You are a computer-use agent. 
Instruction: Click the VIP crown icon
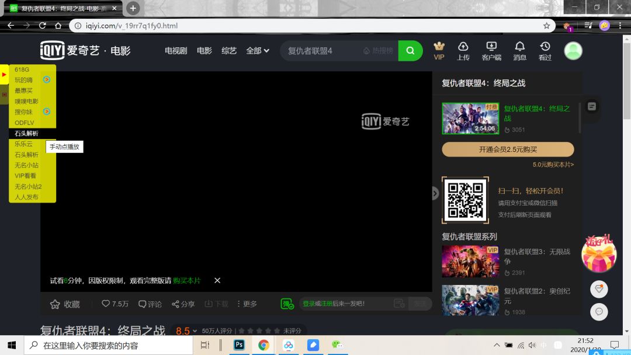439,47
